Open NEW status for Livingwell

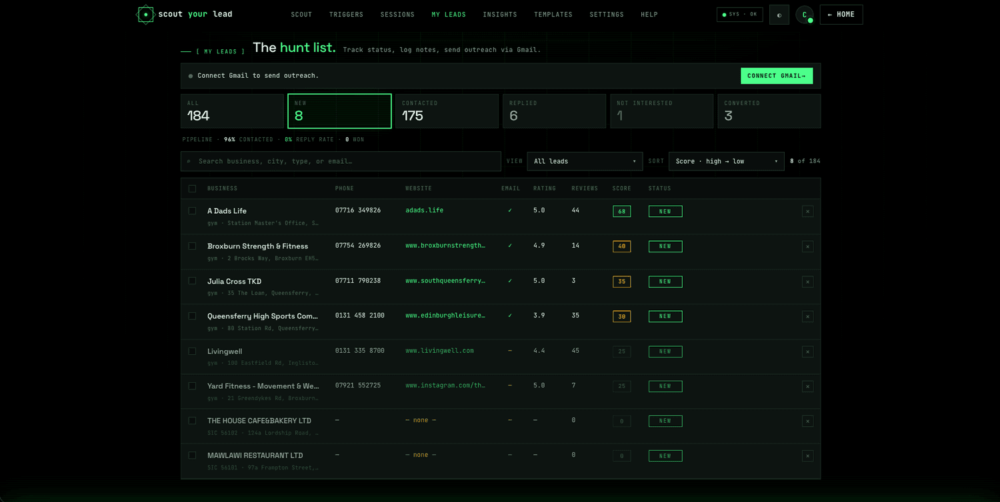pos(665,352)
